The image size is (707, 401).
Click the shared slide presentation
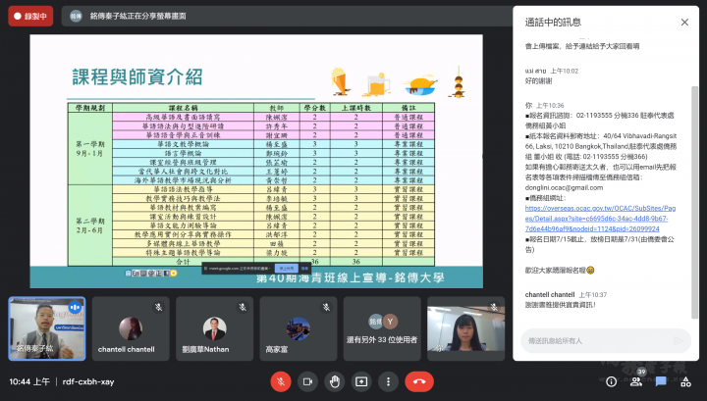click(x=256, y=161)
